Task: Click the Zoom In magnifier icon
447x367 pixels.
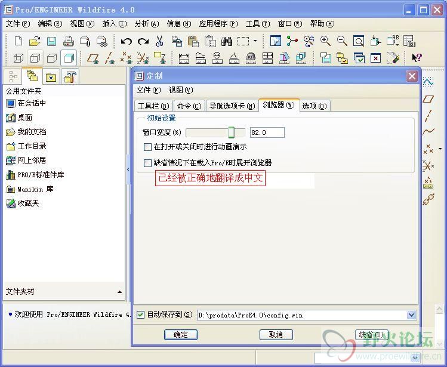Action: pos(325,41)
